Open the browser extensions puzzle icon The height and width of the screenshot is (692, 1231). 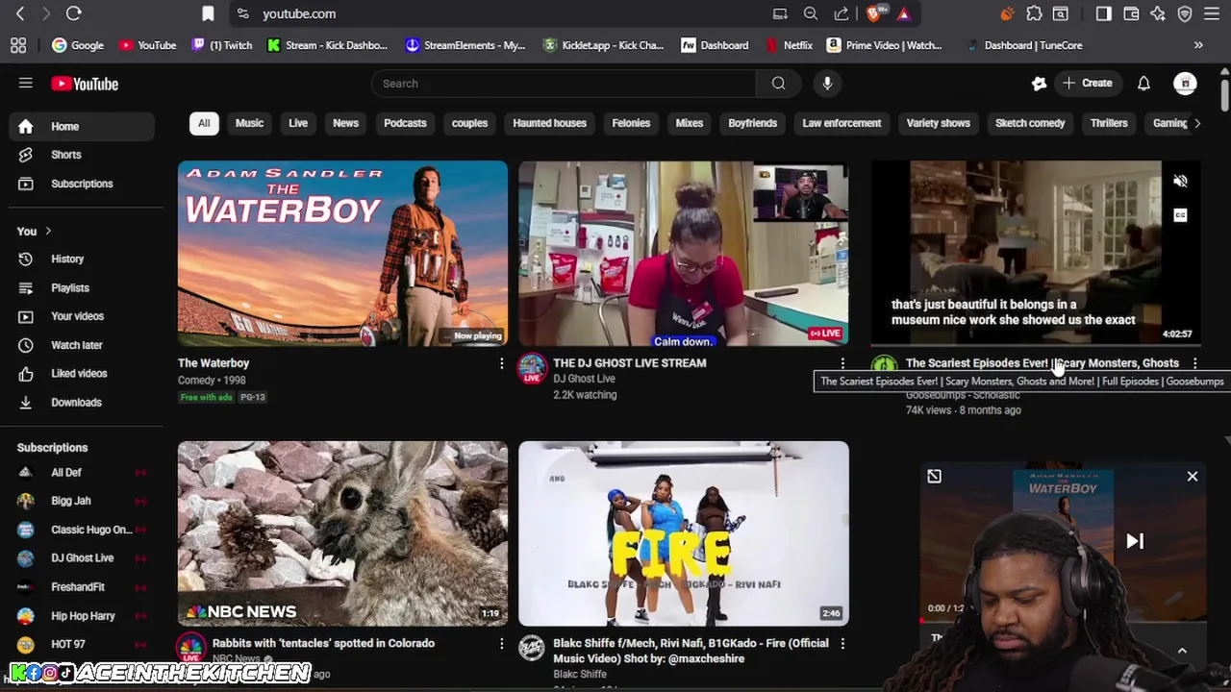point(1034,13)
